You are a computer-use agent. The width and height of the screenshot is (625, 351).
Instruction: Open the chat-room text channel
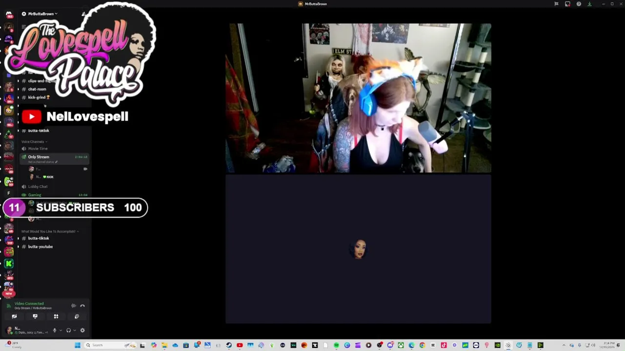point(37,89)
